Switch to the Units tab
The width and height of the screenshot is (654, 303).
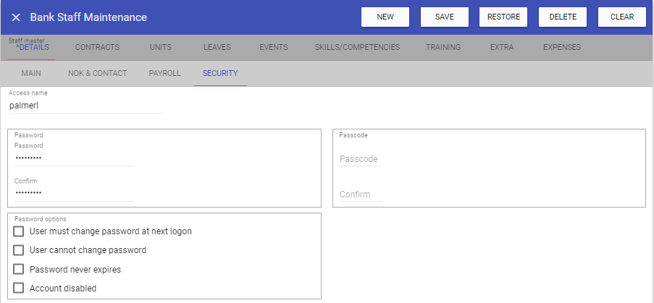pyautogui.click(x=161, y=48)
